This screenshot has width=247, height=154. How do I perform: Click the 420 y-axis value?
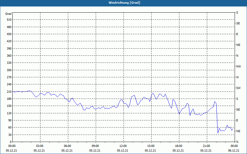point(9,41)
